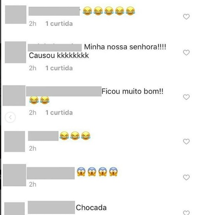
Task: Like the 'Minha nossa senhora' comment
Action: coord(186,53)
